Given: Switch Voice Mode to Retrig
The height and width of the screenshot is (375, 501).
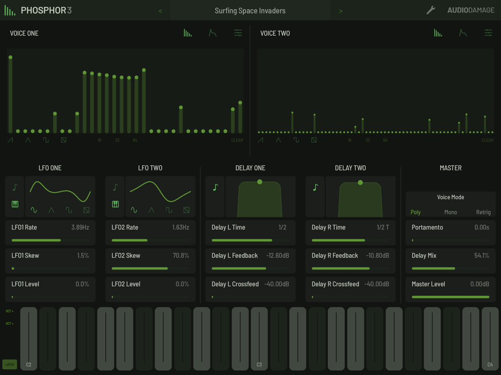Looking at the screenshot, I should (483, 212).
